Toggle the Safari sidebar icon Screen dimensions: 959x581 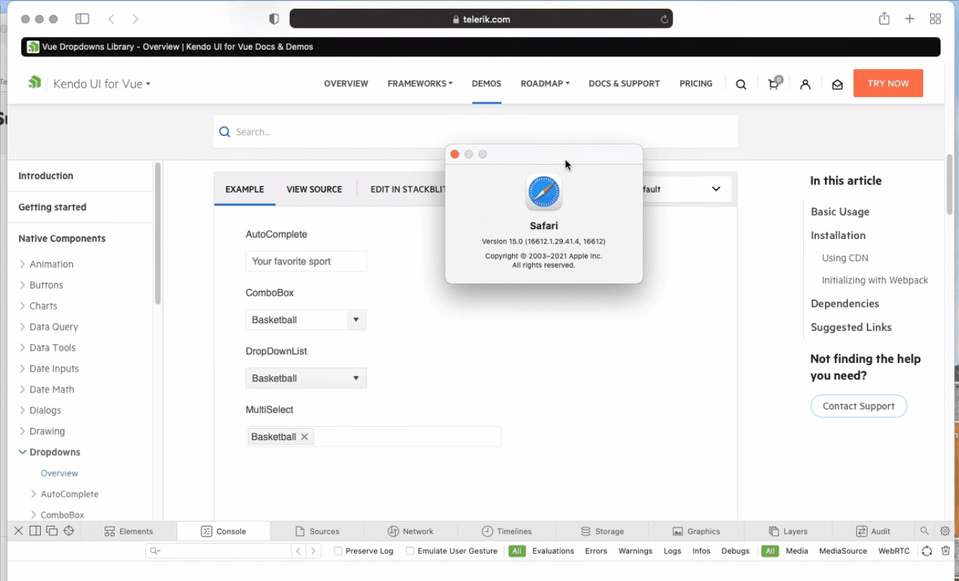[82, 19]
